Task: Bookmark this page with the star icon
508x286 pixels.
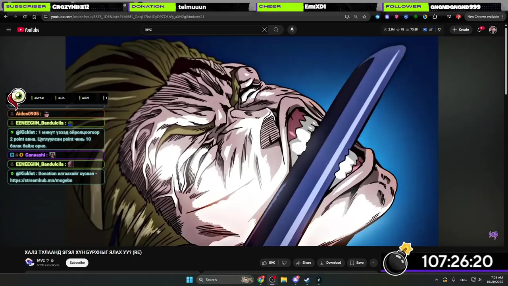Action: tap(364, 17)
